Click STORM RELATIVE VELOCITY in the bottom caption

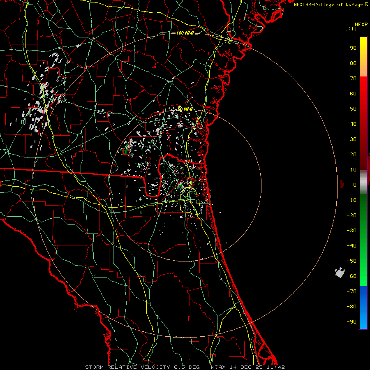(128, 367)
